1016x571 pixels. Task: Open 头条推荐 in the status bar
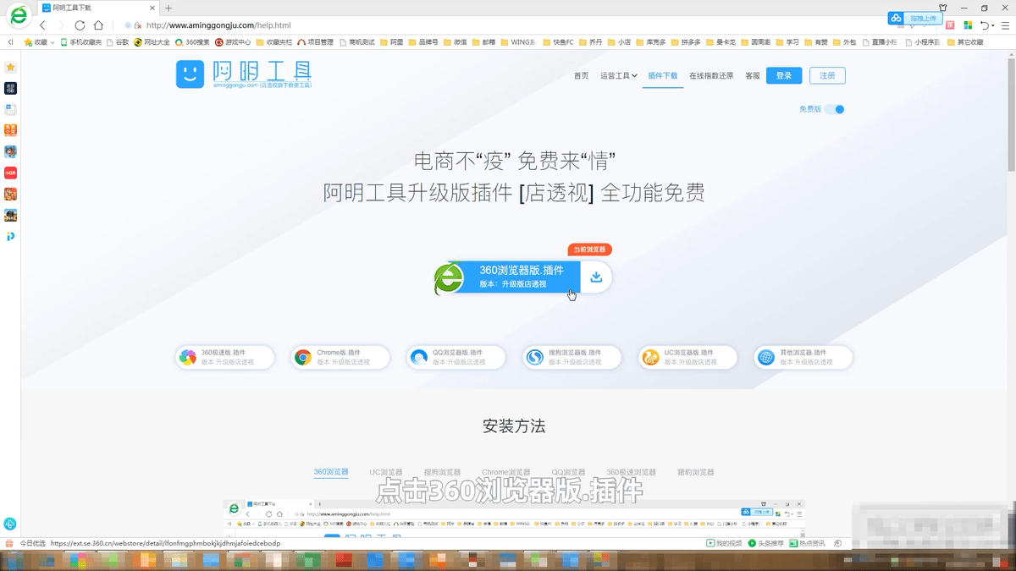(x=766, y=543)
